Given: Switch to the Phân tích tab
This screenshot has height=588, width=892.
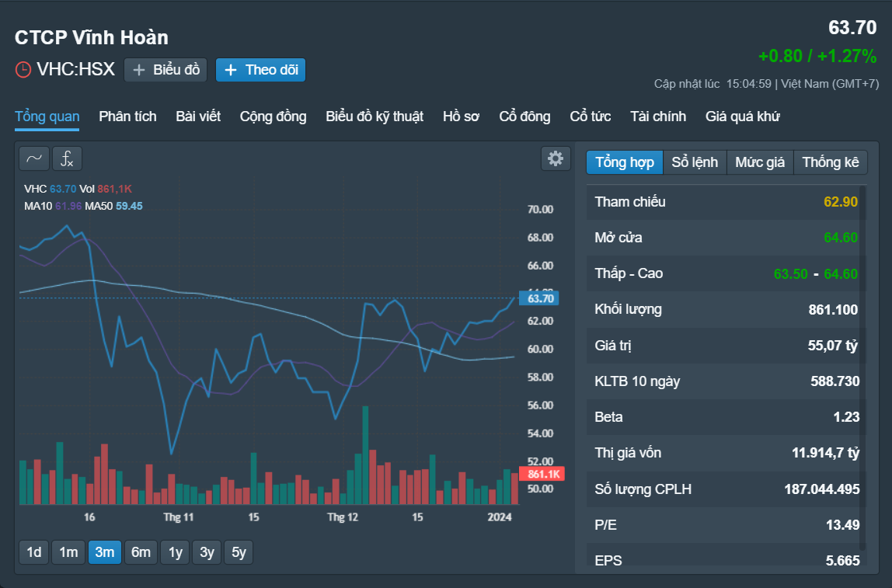Looking at the screenshot, I should 127,117.
